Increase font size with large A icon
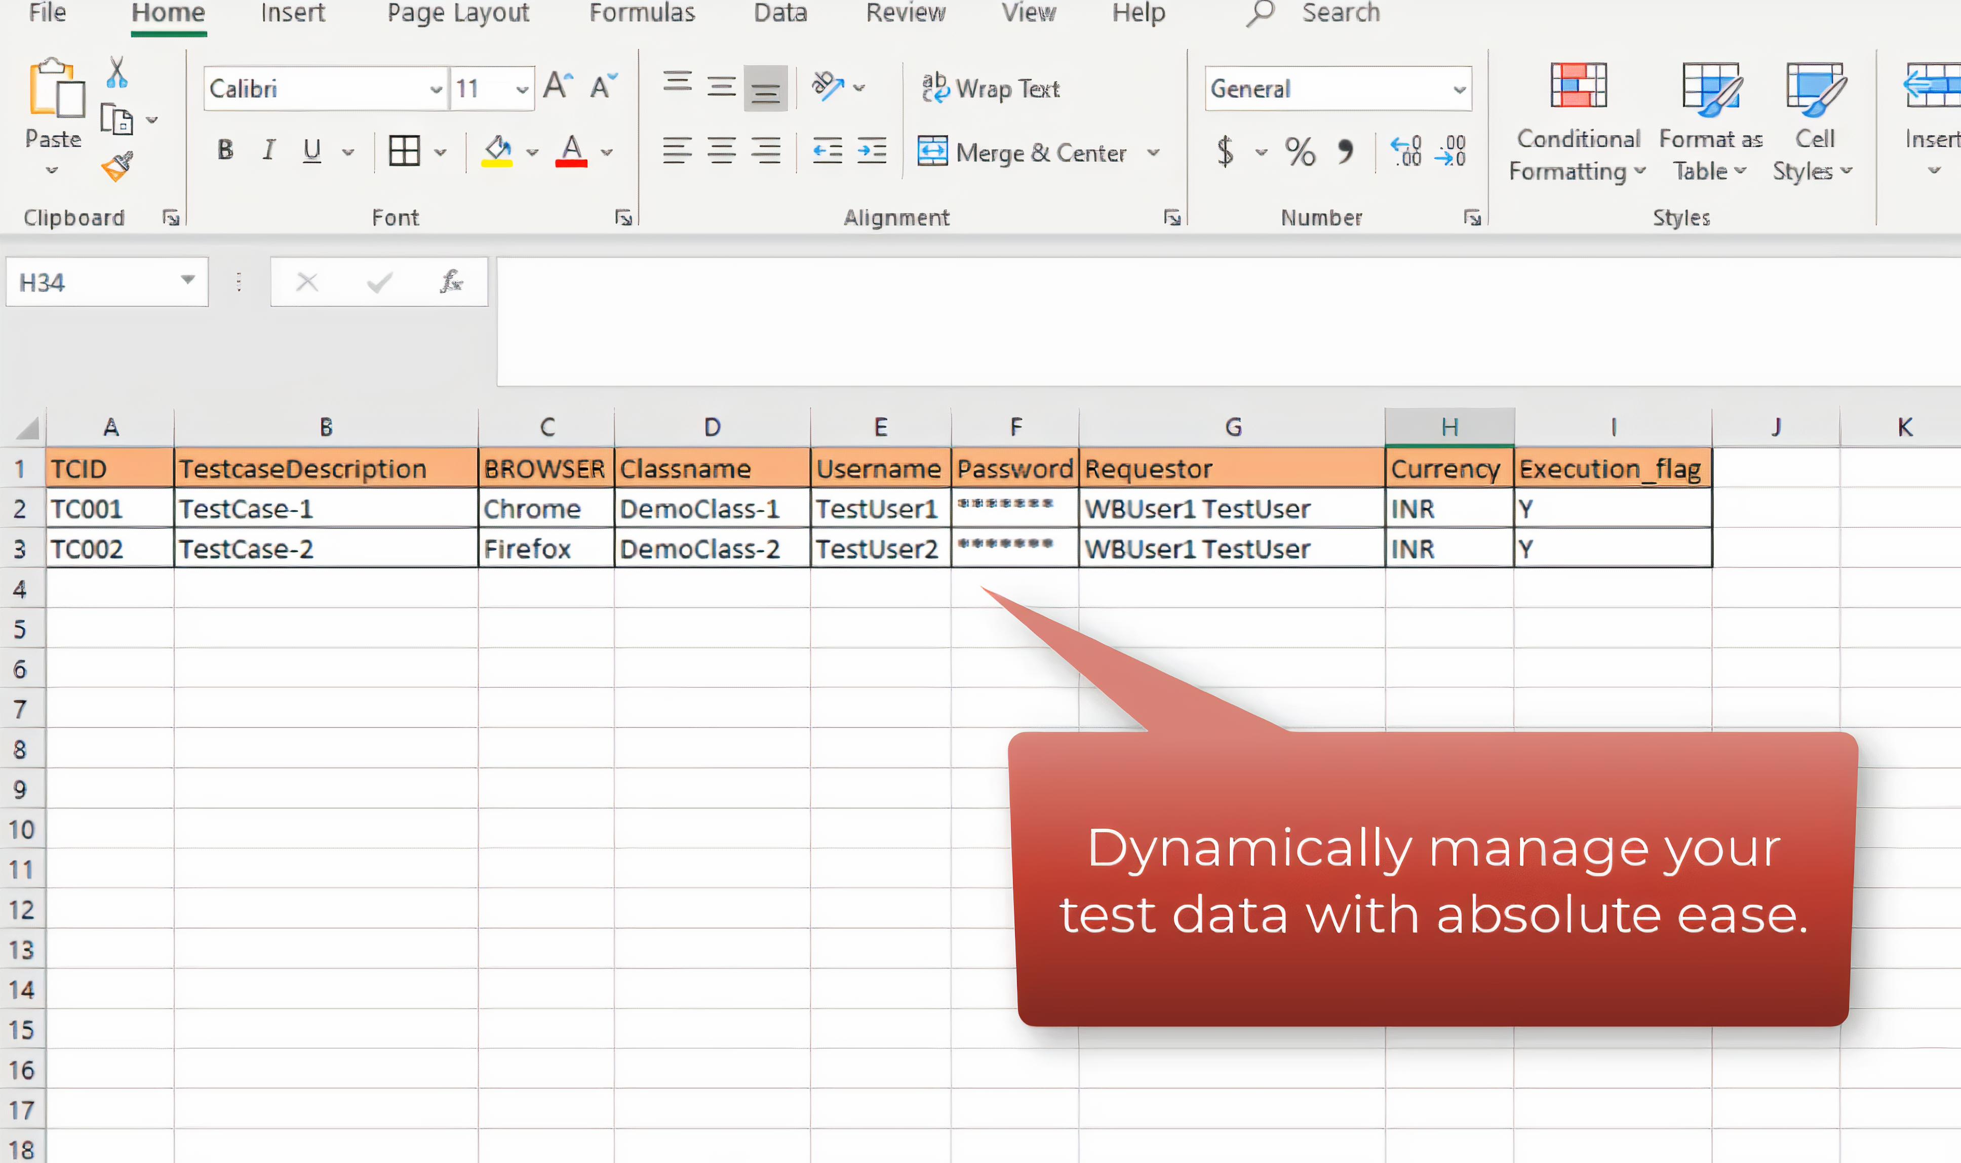The height and width of the screenshot is (1163, 1961). click(558, 86)
